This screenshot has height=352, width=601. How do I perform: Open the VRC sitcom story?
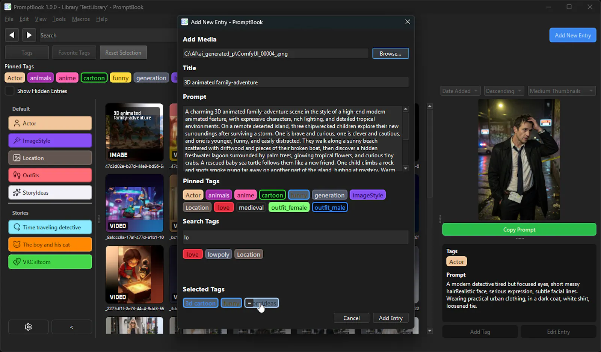pos(50,262)
